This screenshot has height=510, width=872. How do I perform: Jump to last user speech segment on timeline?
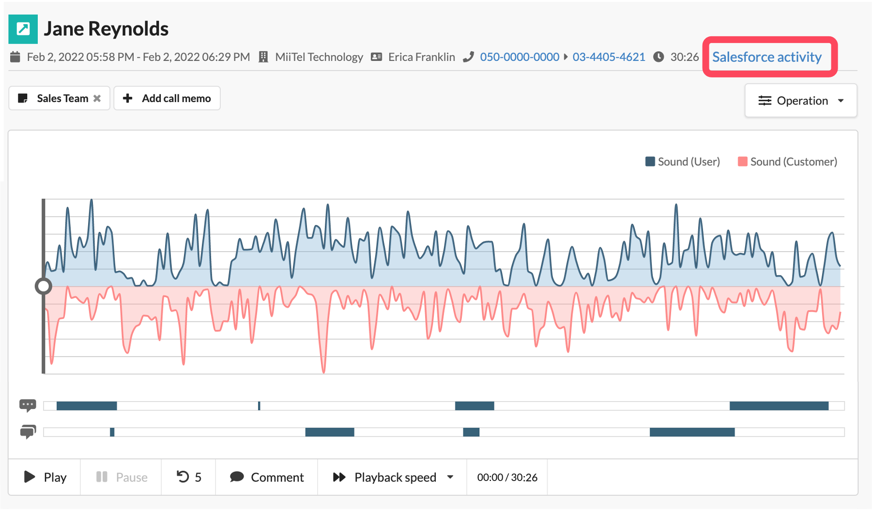click(779, 406)
